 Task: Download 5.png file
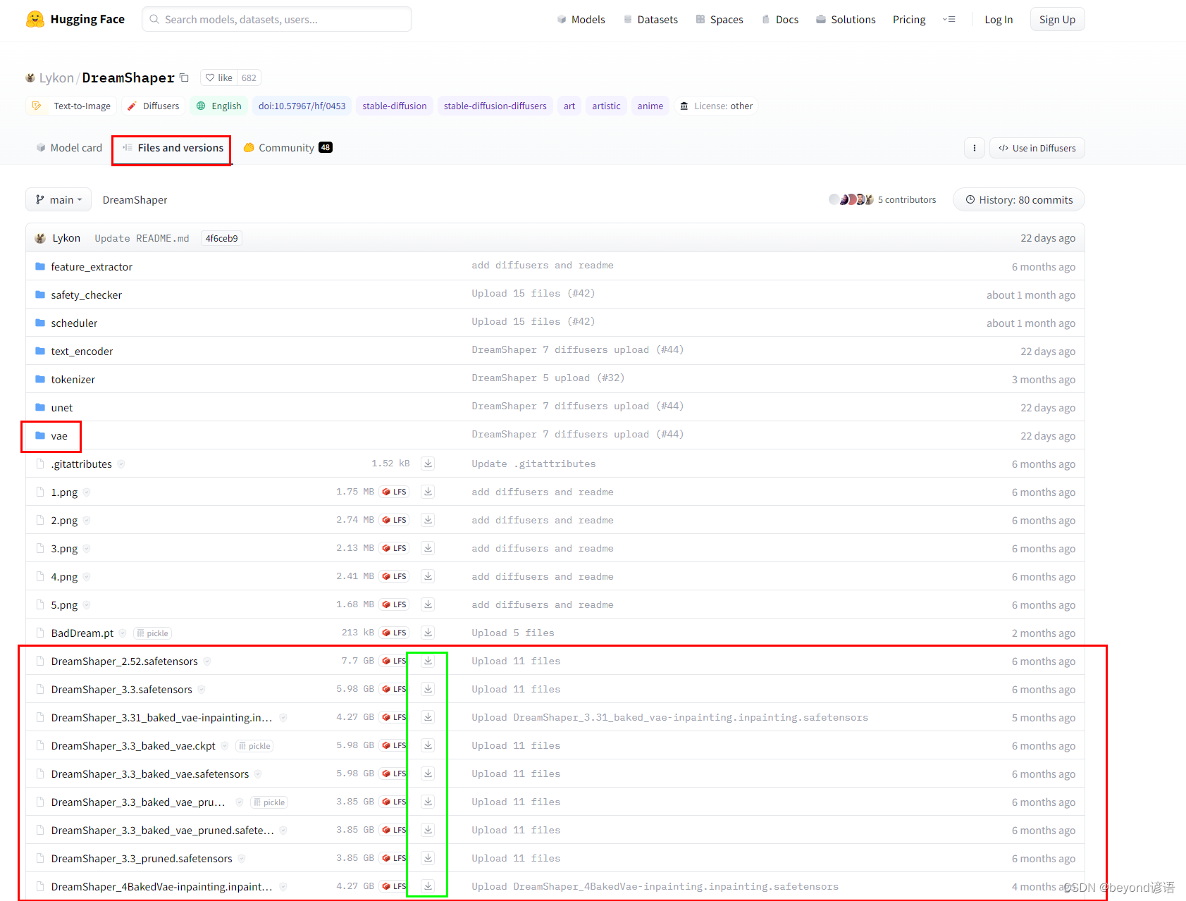pyautogui.click(x=428, y=604)
